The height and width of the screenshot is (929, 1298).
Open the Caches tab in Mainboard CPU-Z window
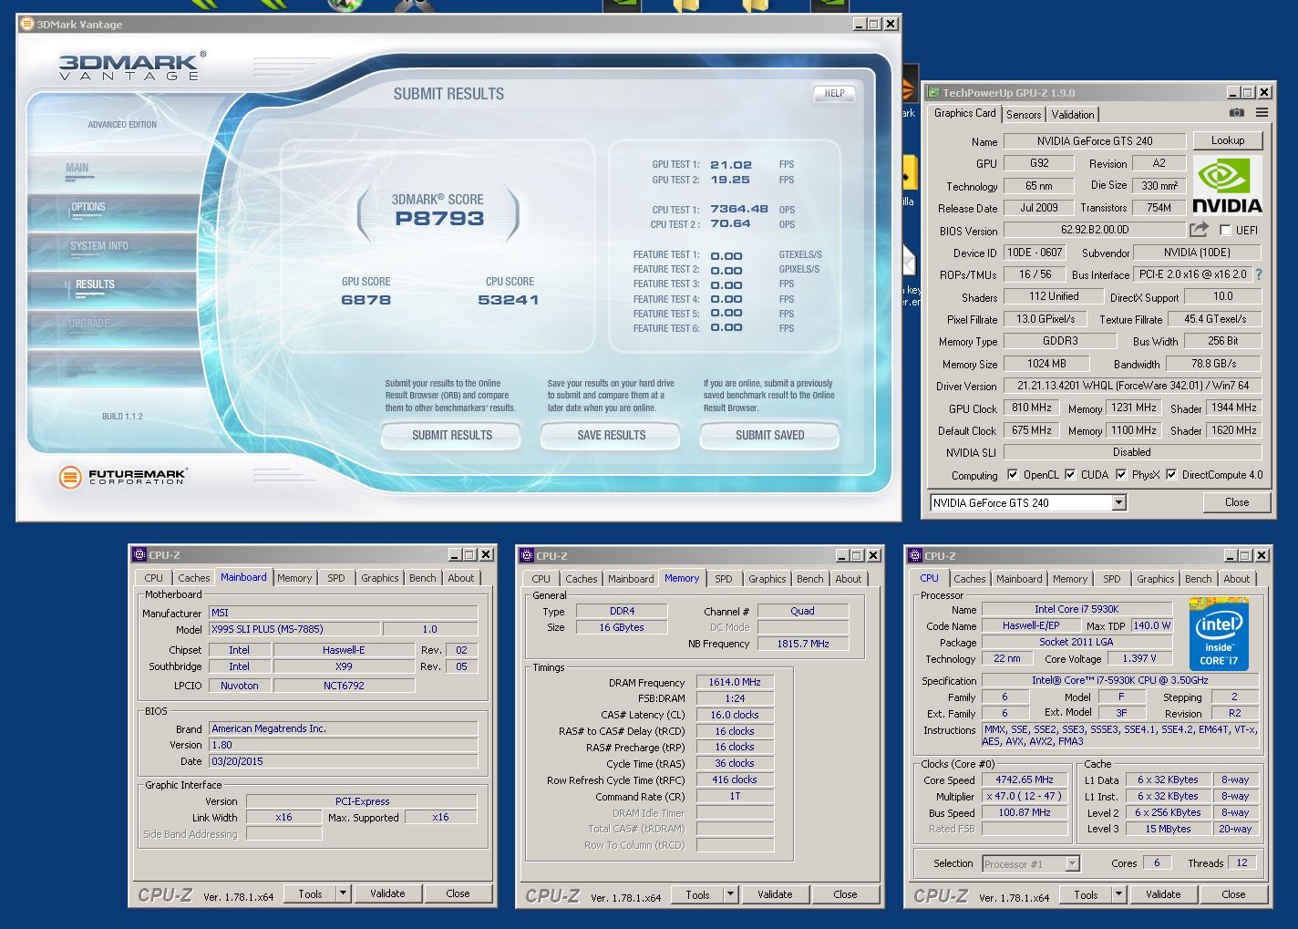(193, 578)
